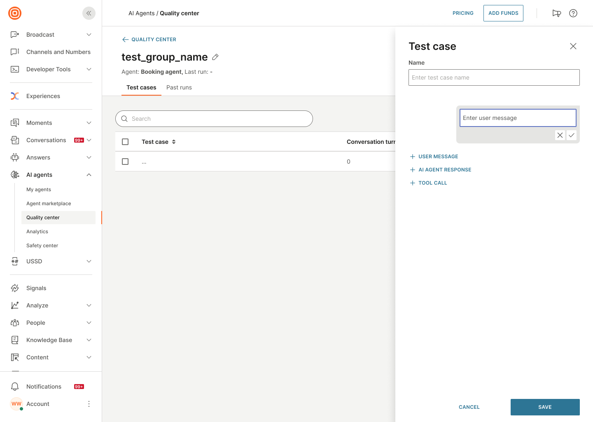This screenshot has width=593, height=422.
Task: Click the feedback flag icon in header
Action: pos(557,13)
